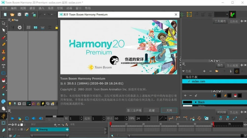This screenshot has width=247, height=138.
Task: Select the Text tool
Action: [x=3, y=66]
